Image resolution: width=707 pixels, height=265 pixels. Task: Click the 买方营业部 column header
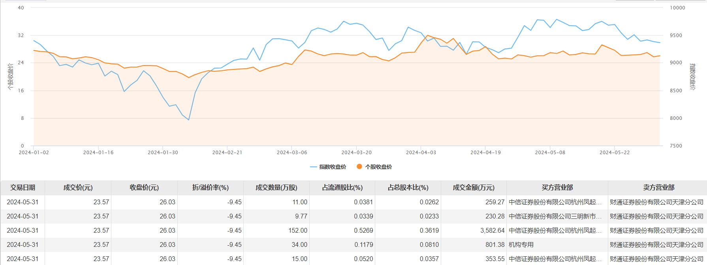(x=557, y=187)
